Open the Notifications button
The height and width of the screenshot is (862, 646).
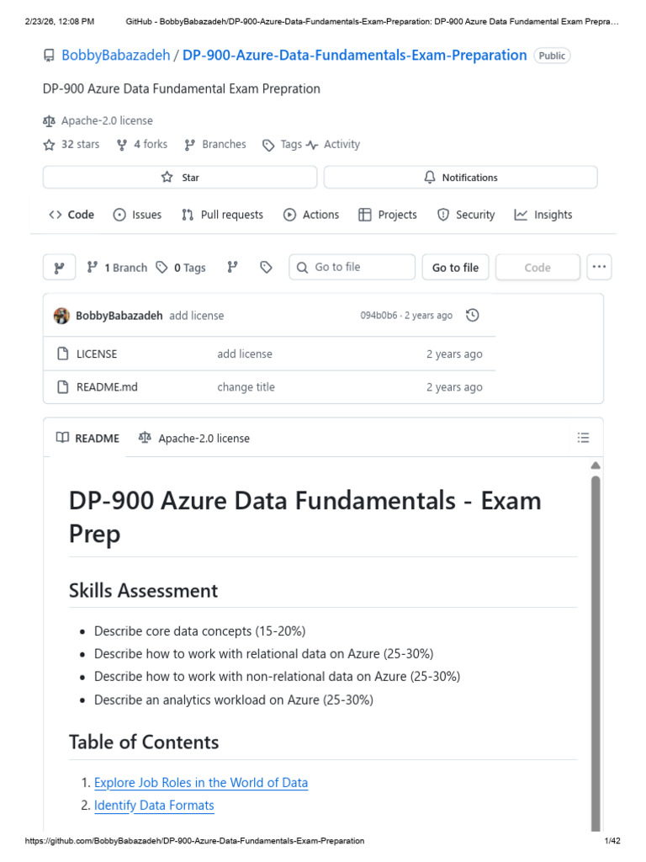click(460, 177)
